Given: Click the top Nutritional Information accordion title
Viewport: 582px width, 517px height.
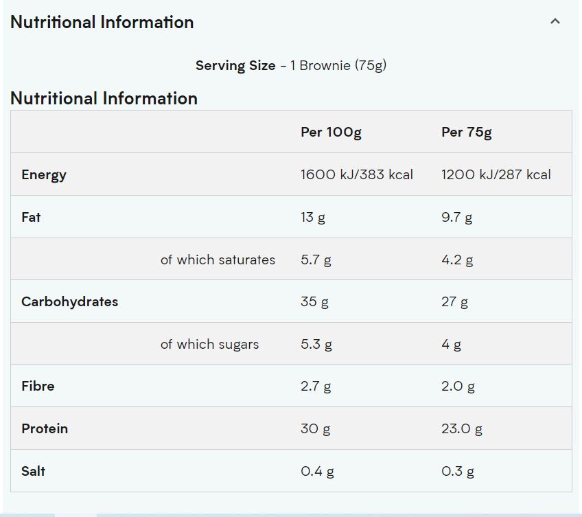Looking at the screenshot, I should coord(102,22).
